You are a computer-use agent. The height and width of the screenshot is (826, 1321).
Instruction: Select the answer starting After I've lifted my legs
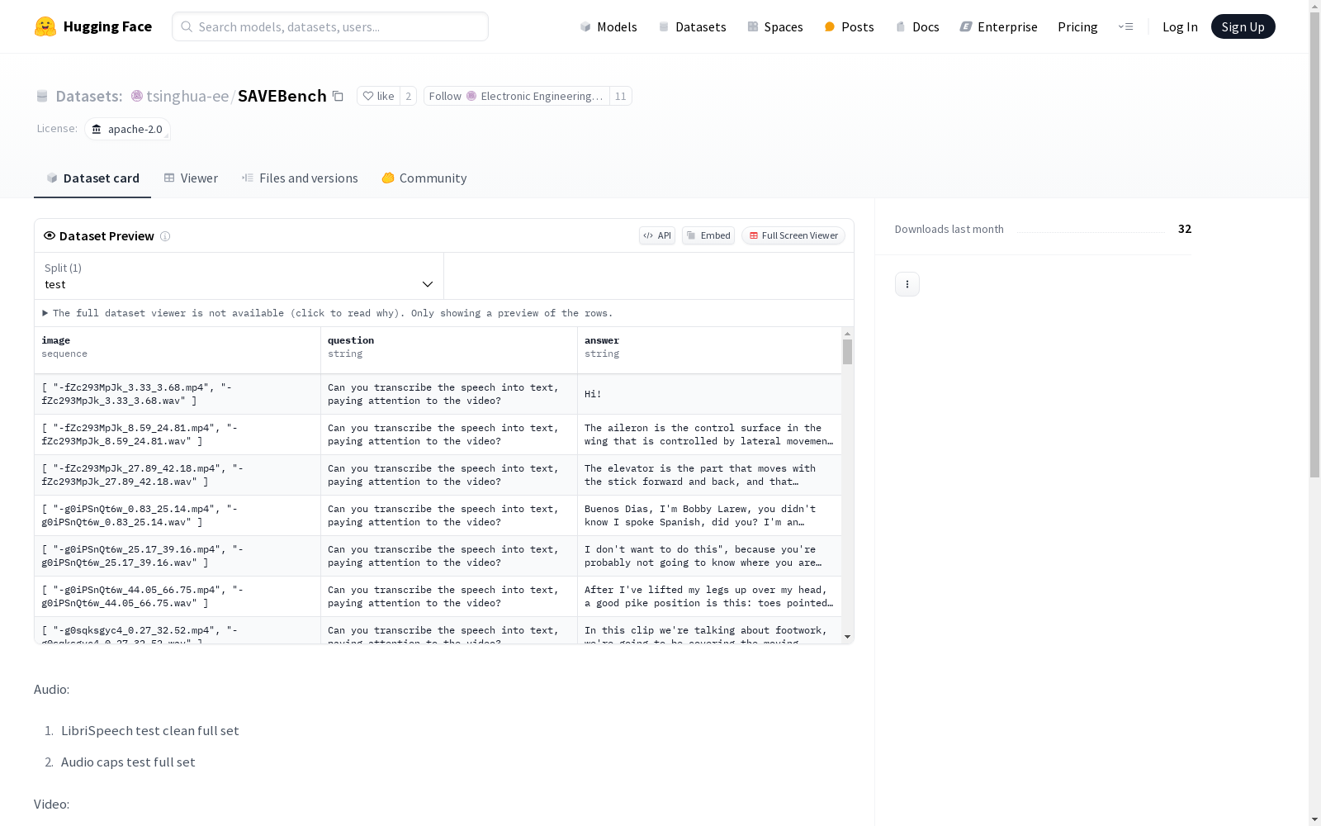click(x=709, y=597)
